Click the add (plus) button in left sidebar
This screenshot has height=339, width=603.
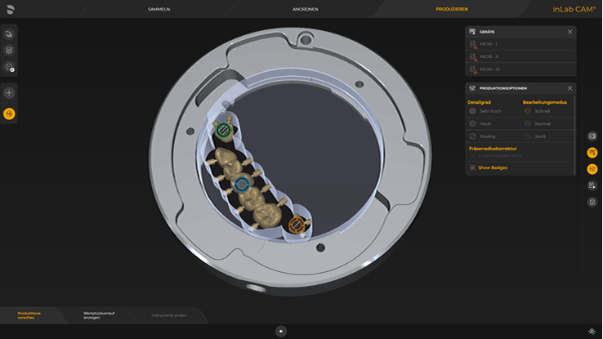click(x=9, y=93)
